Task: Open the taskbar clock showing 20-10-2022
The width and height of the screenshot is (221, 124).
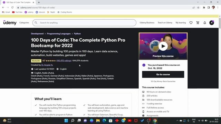Action: click(x=214, y=121)
